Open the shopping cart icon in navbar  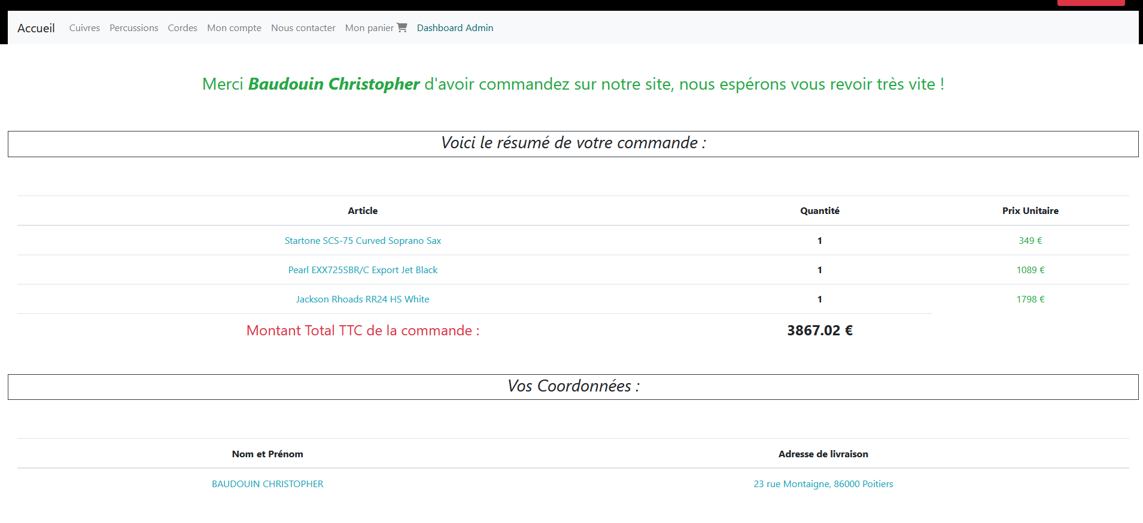tap(402, 27)
